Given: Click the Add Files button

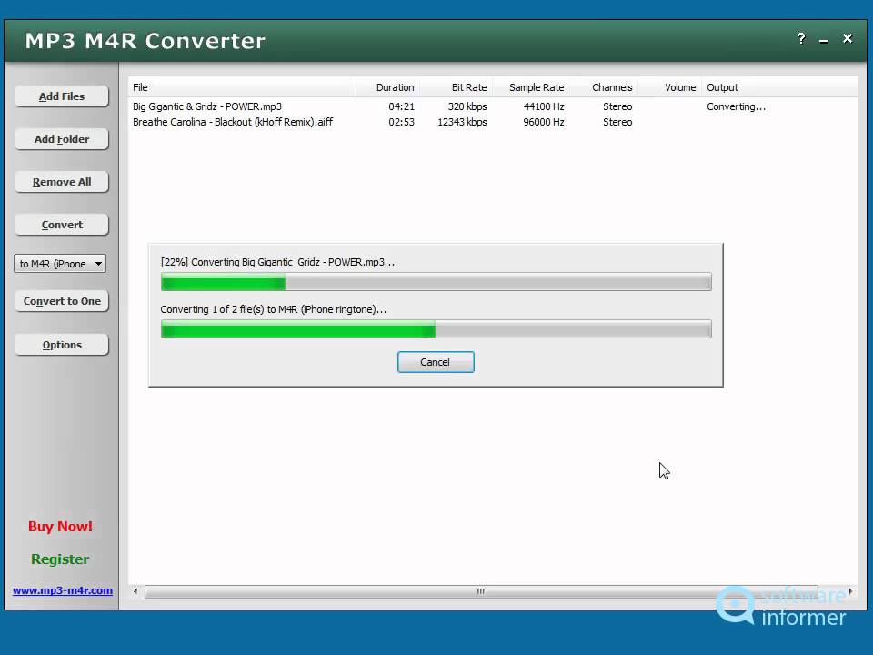Looking at the screenshot, I should pyautogui.click(x=61, y=96).
